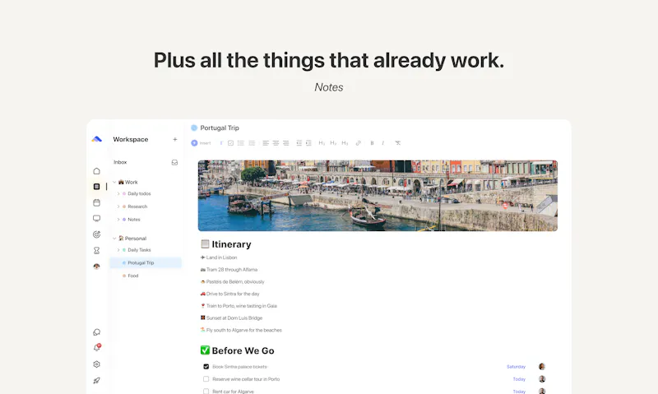
Task: Expand the Daily todos page chevron
Action: 118,194
